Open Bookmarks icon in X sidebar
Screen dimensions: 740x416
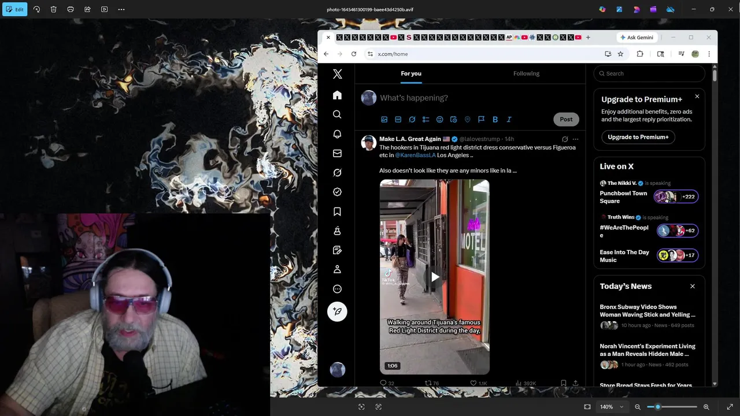pos(337,211)
